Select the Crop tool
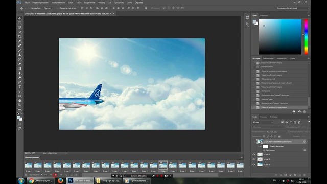 tap(19, 37)
